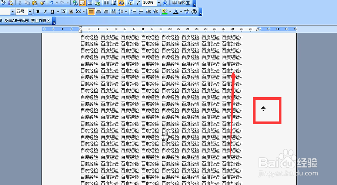The height and width of the screenshot is (185, 337).
Task: Open the redo history dropdown arrow
Action: coord(68,3)
